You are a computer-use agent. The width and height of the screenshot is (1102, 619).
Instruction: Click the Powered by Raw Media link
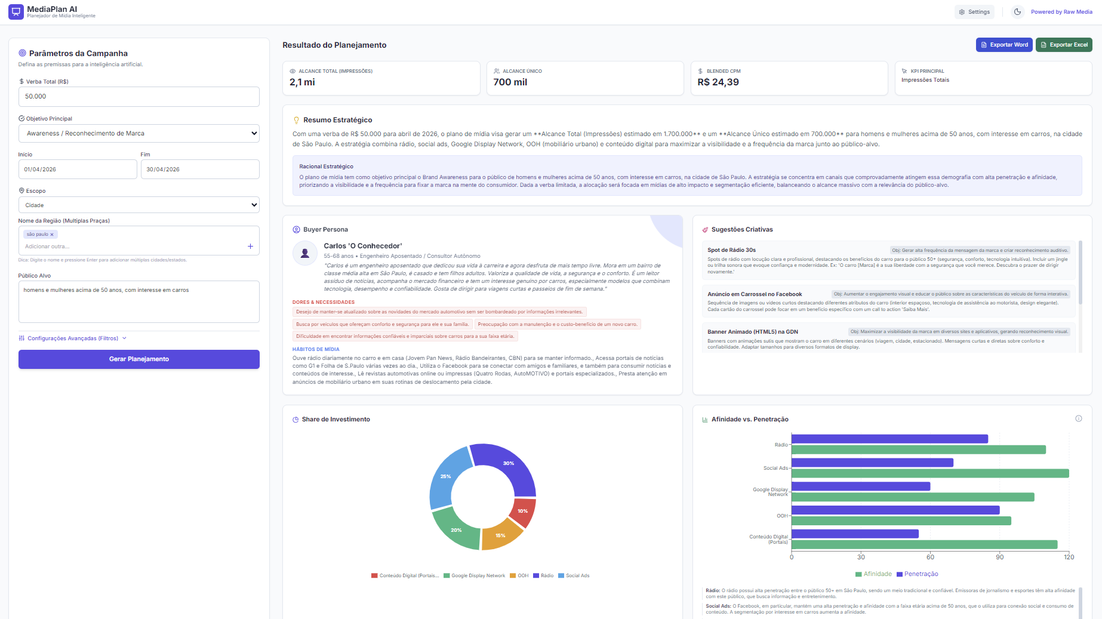pos(1061,12)
